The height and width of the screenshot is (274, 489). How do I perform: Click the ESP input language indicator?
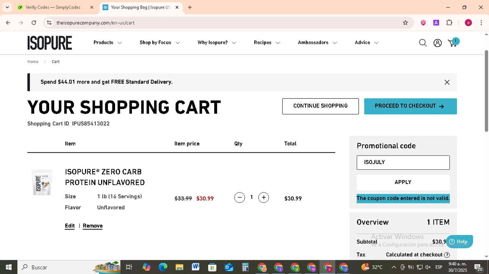tap(439, 267)
